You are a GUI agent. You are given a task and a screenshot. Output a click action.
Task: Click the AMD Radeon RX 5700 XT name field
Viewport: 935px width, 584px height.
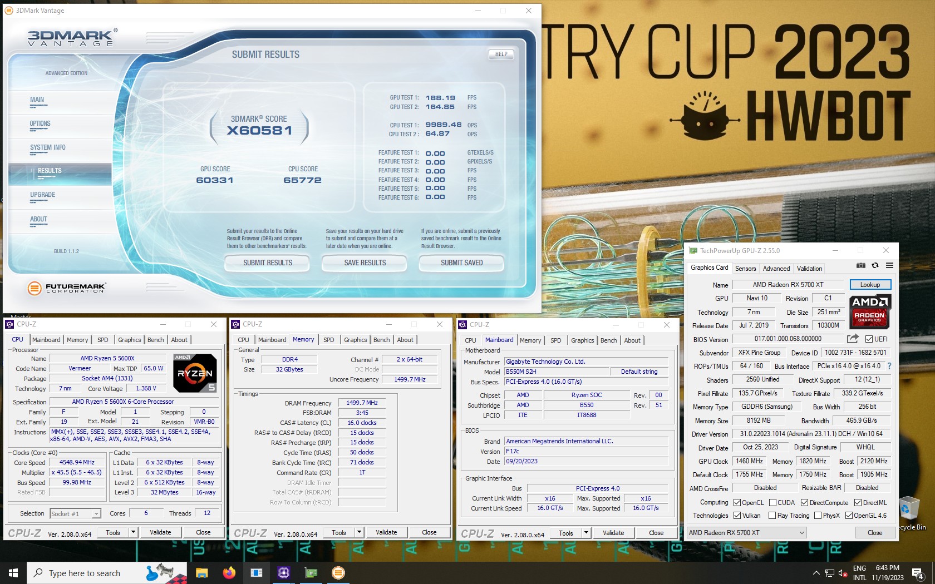(x=788, y=284)
